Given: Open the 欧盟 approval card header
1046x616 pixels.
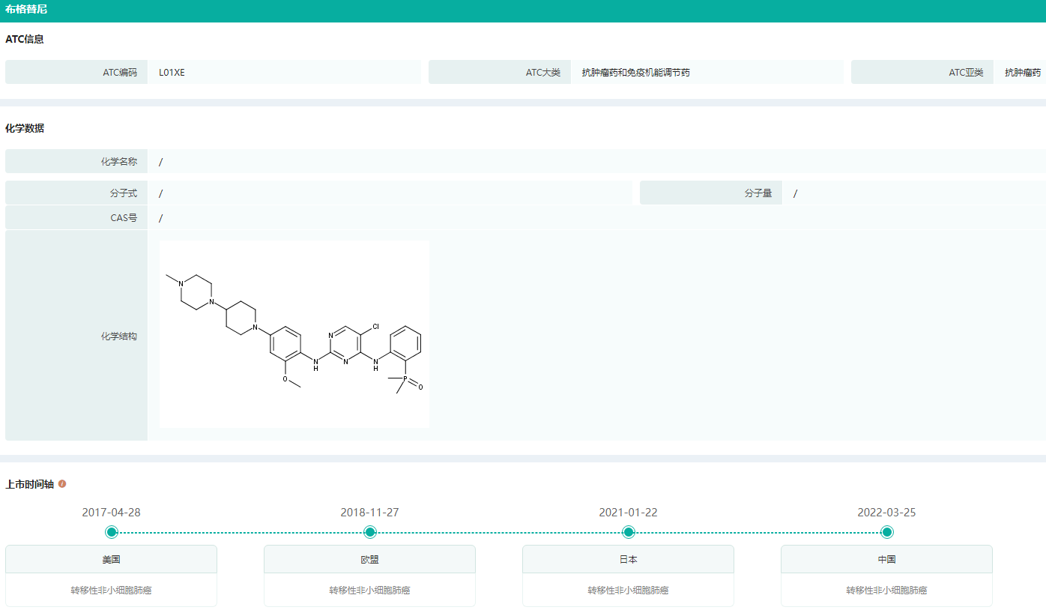Looking at the screenshot, I should point(369,559).
